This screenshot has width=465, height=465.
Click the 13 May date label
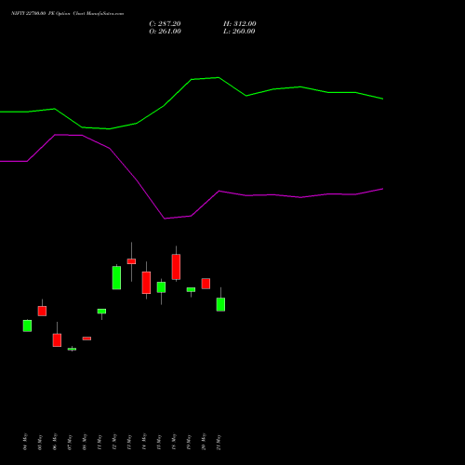pos(129,442)
